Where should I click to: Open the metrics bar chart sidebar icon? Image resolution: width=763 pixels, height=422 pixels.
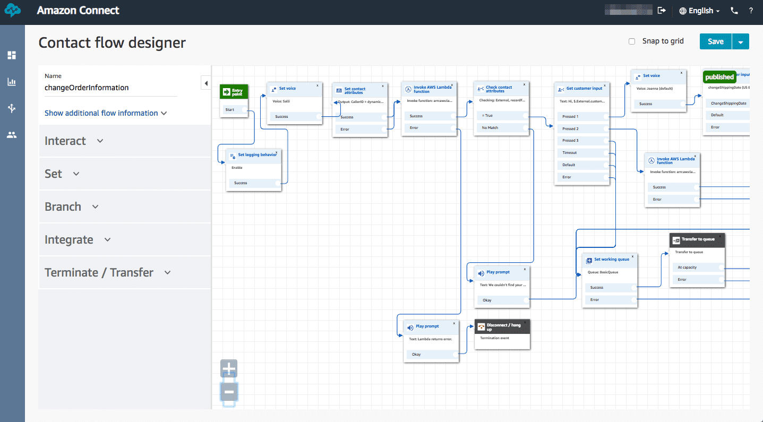[x=12, y=82]
